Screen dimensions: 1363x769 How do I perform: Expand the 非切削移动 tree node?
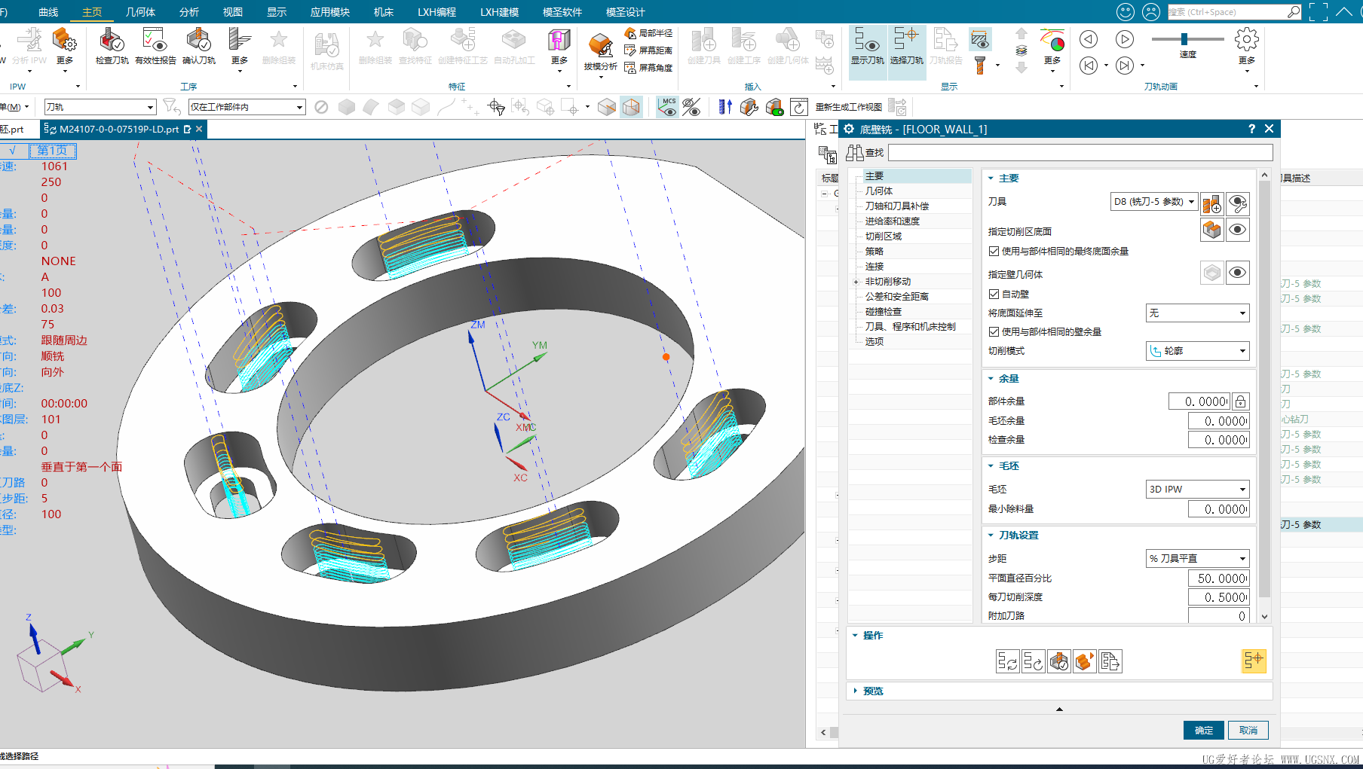pos(856,282)
